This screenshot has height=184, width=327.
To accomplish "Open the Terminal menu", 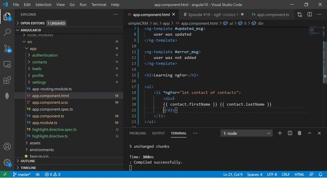I will [x=99, y=5].
